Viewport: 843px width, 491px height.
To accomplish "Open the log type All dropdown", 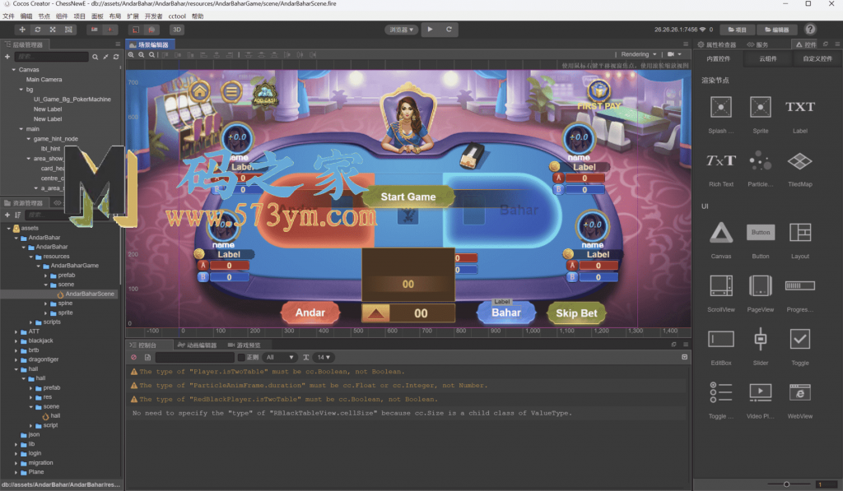I will coord(280,357).
